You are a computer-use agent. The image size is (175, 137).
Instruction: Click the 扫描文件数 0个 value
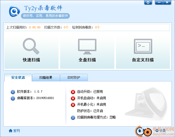pyautogui.click(x=66, y=27)
